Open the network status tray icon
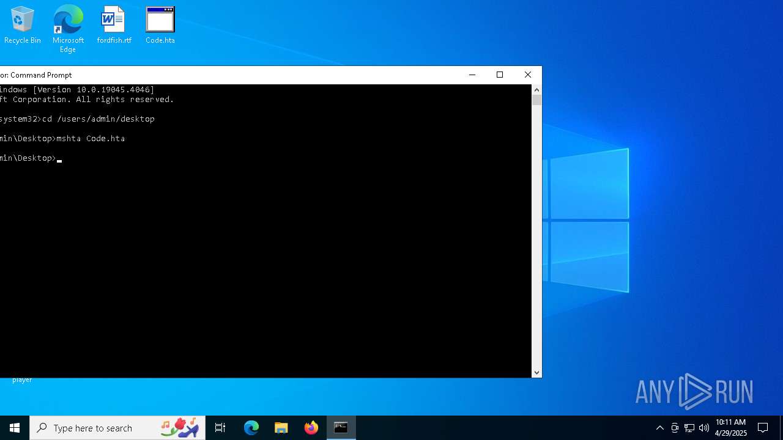 coord(689,428)
